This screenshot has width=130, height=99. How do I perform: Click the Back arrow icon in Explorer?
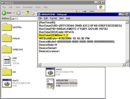click(4, 13)
